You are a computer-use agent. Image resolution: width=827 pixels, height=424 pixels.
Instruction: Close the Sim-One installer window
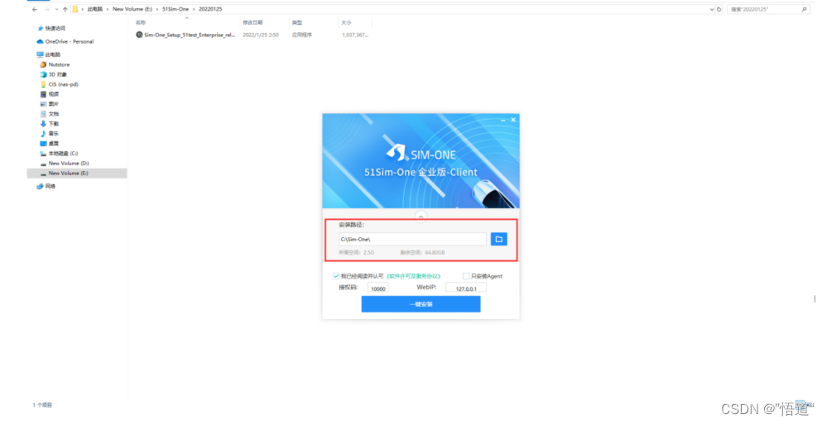(x=513, y=120)
